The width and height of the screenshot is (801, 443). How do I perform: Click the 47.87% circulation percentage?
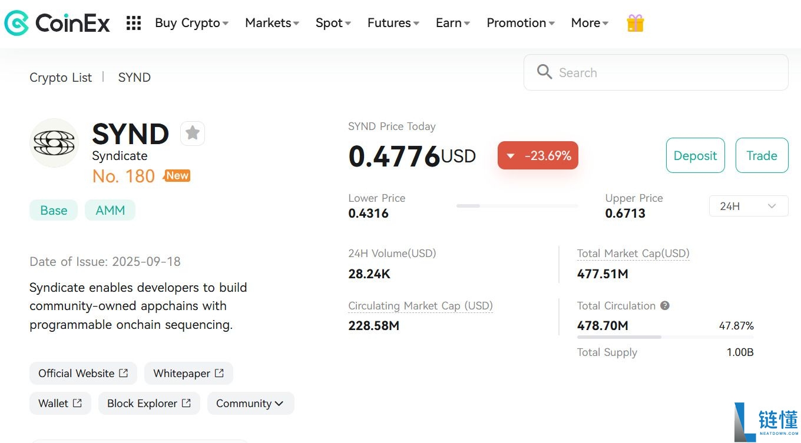(736, 326)
